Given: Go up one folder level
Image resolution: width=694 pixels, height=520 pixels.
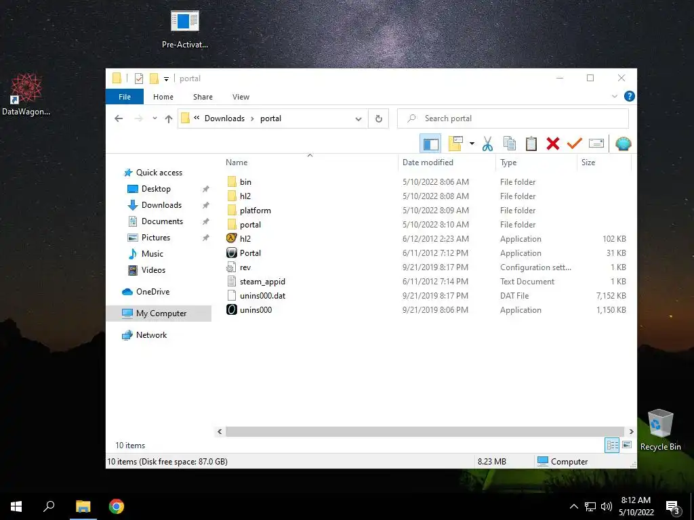Looking at the screenshot, I should click(168, 118).
